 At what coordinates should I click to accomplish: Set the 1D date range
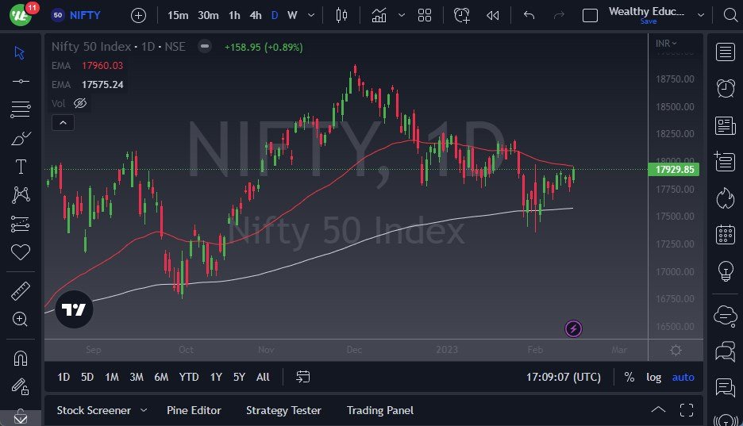[64, 377]
